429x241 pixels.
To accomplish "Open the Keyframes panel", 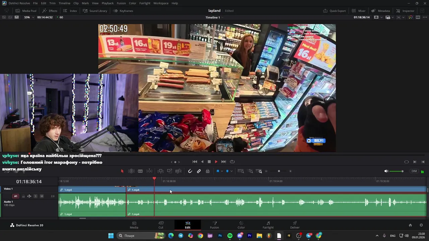I will 123,11.
